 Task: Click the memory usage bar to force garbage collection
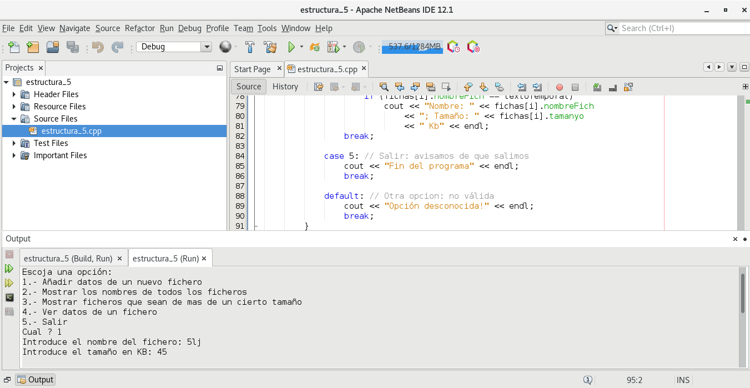tap(412, 47)
